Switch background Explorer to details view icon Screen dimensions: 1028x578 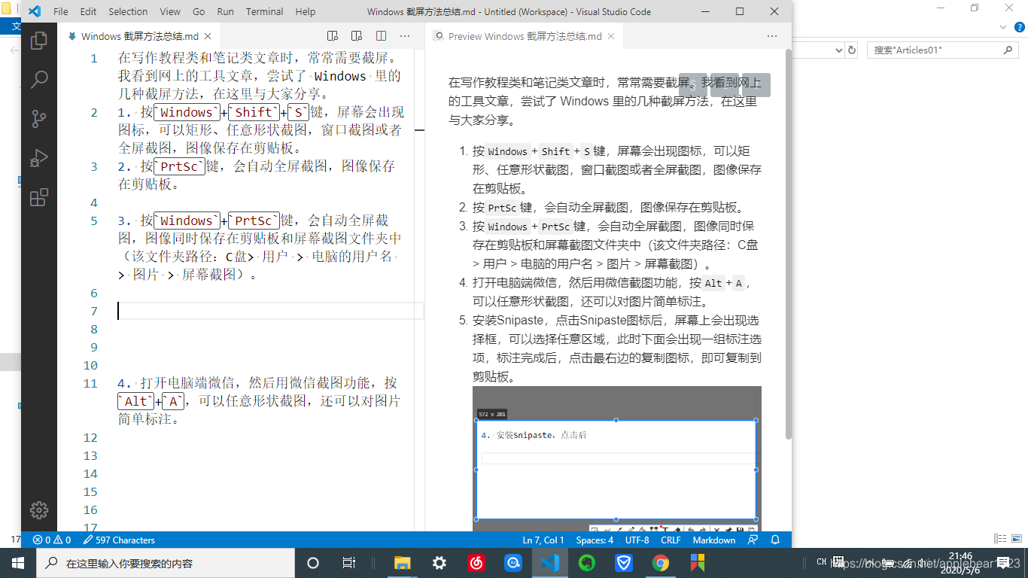tap(999, 539)
